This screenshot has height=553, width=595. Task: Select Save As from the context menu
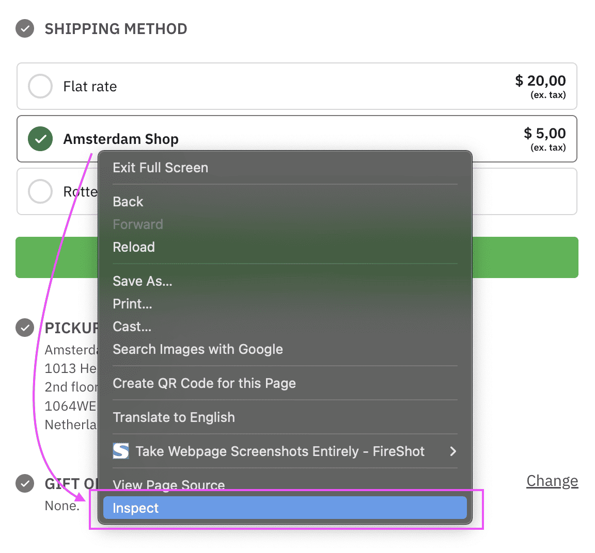point(142,281)
